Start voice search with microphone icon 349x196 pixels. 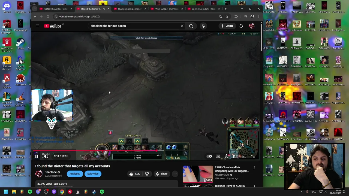click(x=203, y=26)
